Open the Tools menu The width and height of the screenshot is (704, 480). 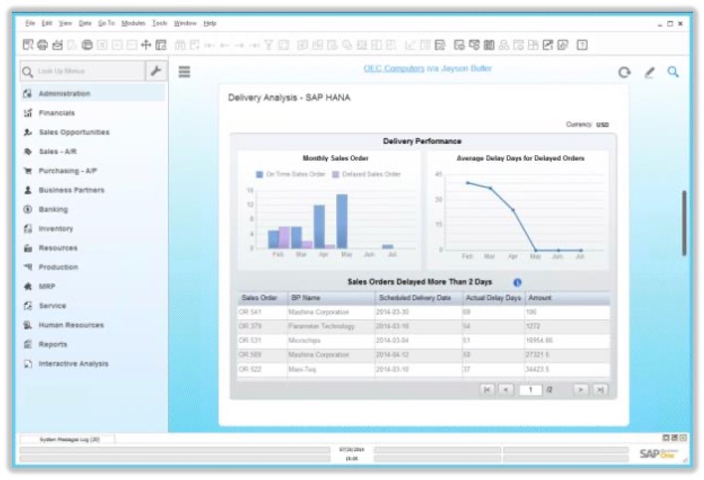click(159, 23)
